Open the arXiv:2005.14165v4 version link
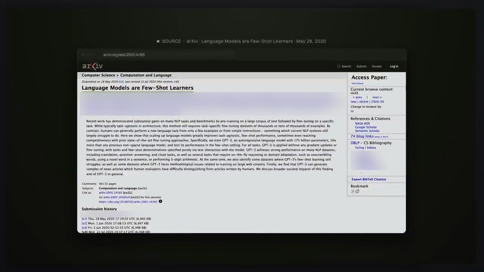 116,197
